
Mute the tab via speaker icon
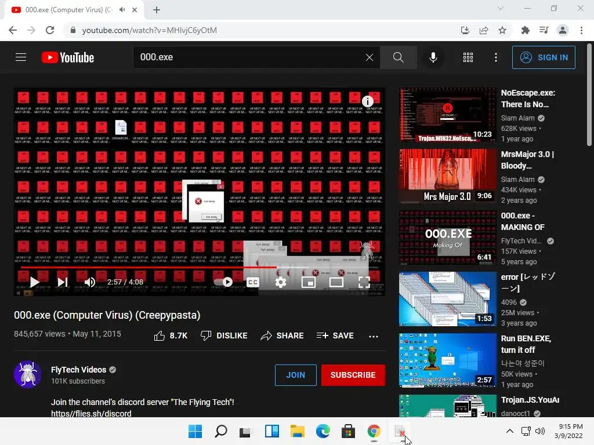[x=122, y=10]
